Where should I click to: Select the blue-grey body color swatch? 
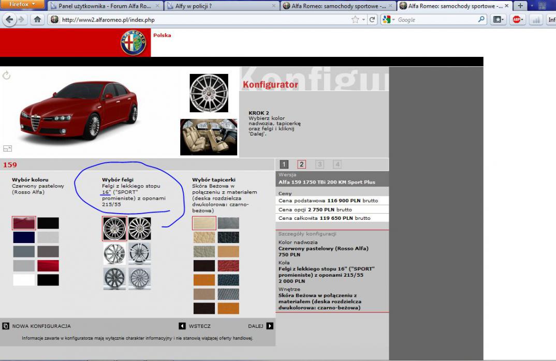pyautogui.click(x=24, y=251)
